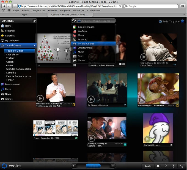Image resolution: width=187 pixels, height=170 pixels.
Task: Select Thriller subchannel
Action: [x=10, y=80]
